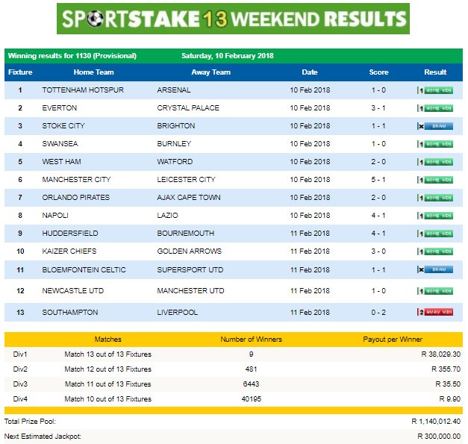Click 'Saturday, 10 February 2018' heading
This screenshot has width=468, height=444.
coord(228,56)
